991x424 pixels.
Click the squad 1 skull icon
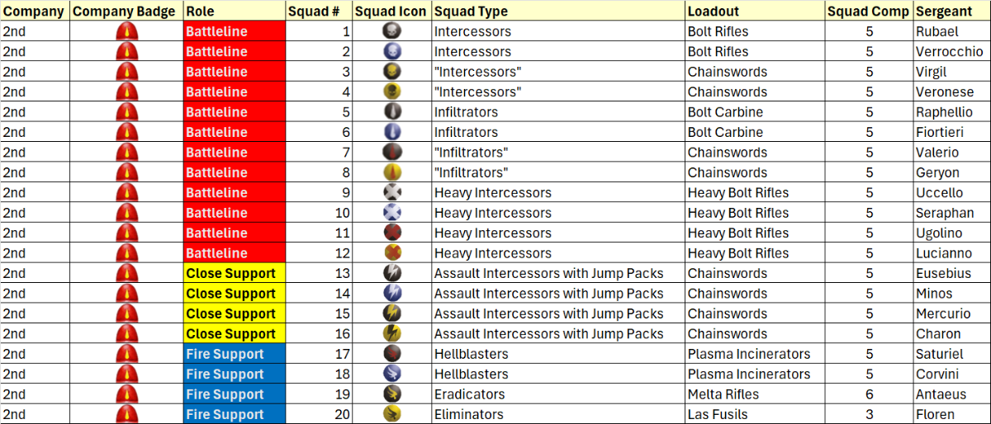point(392,31)
